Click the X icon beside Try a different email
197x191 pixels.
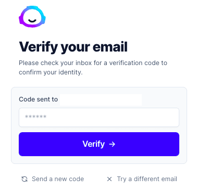pos(109,179)
